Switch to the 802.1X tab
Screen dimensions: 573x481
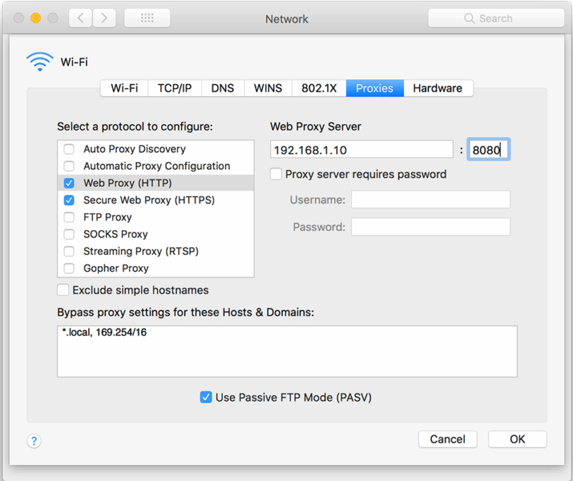tap(319, 88)
